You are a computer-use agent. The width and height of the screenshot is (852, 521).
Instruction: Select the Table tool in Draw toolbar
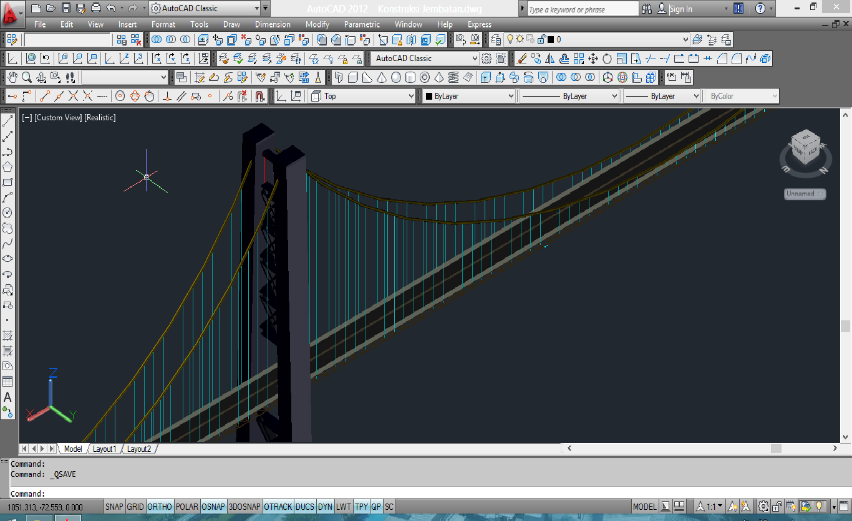(x=7, y=381)
